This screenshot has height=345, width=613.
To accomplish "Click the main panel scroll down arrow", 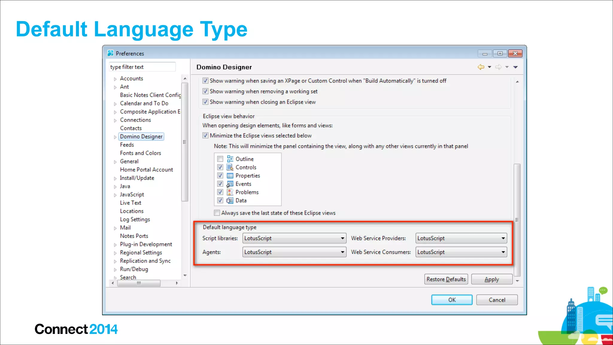I will pos(517,281).
